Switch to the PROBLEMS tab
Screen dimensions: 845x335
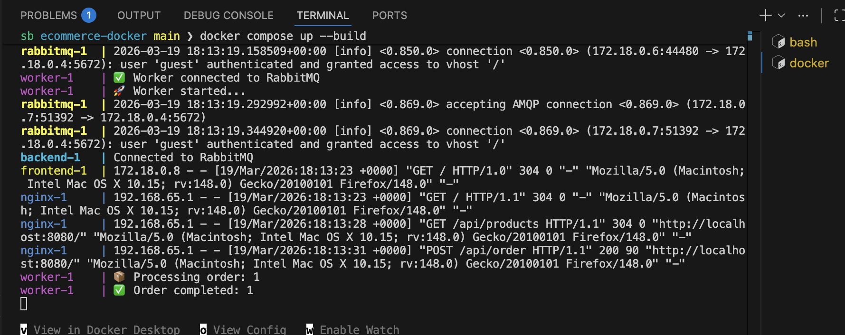point(48,16)
